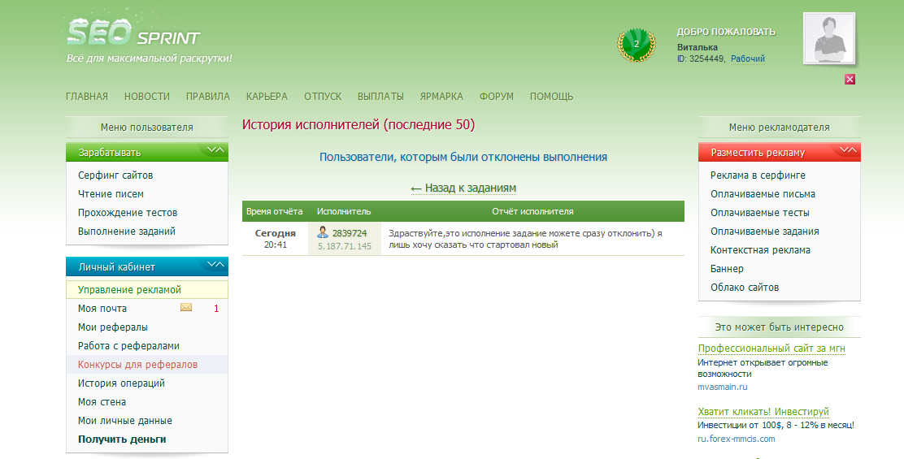Viewport: 904px width, 459px height.
Task: View История операций
Action: point(121,383)
